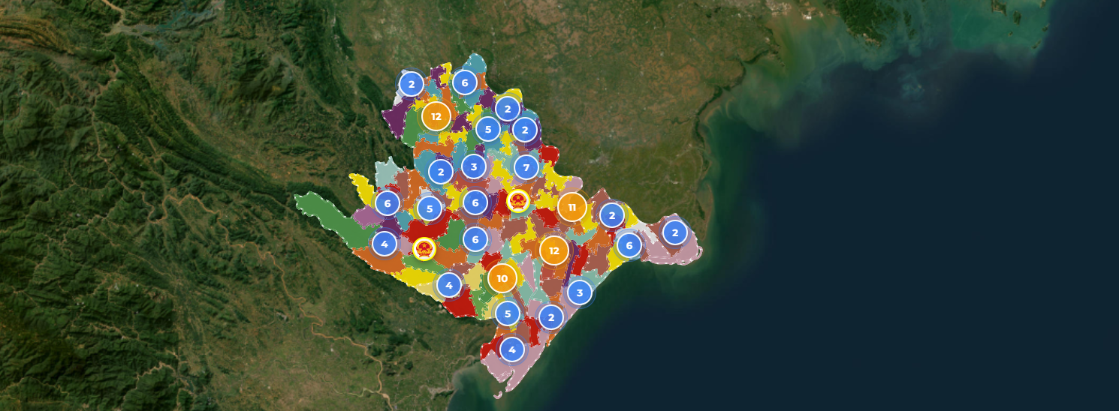The image size is (1119, 411).
Task: Click the 2 cluster on the far eastern peninsula
Action: coord(675,232)
